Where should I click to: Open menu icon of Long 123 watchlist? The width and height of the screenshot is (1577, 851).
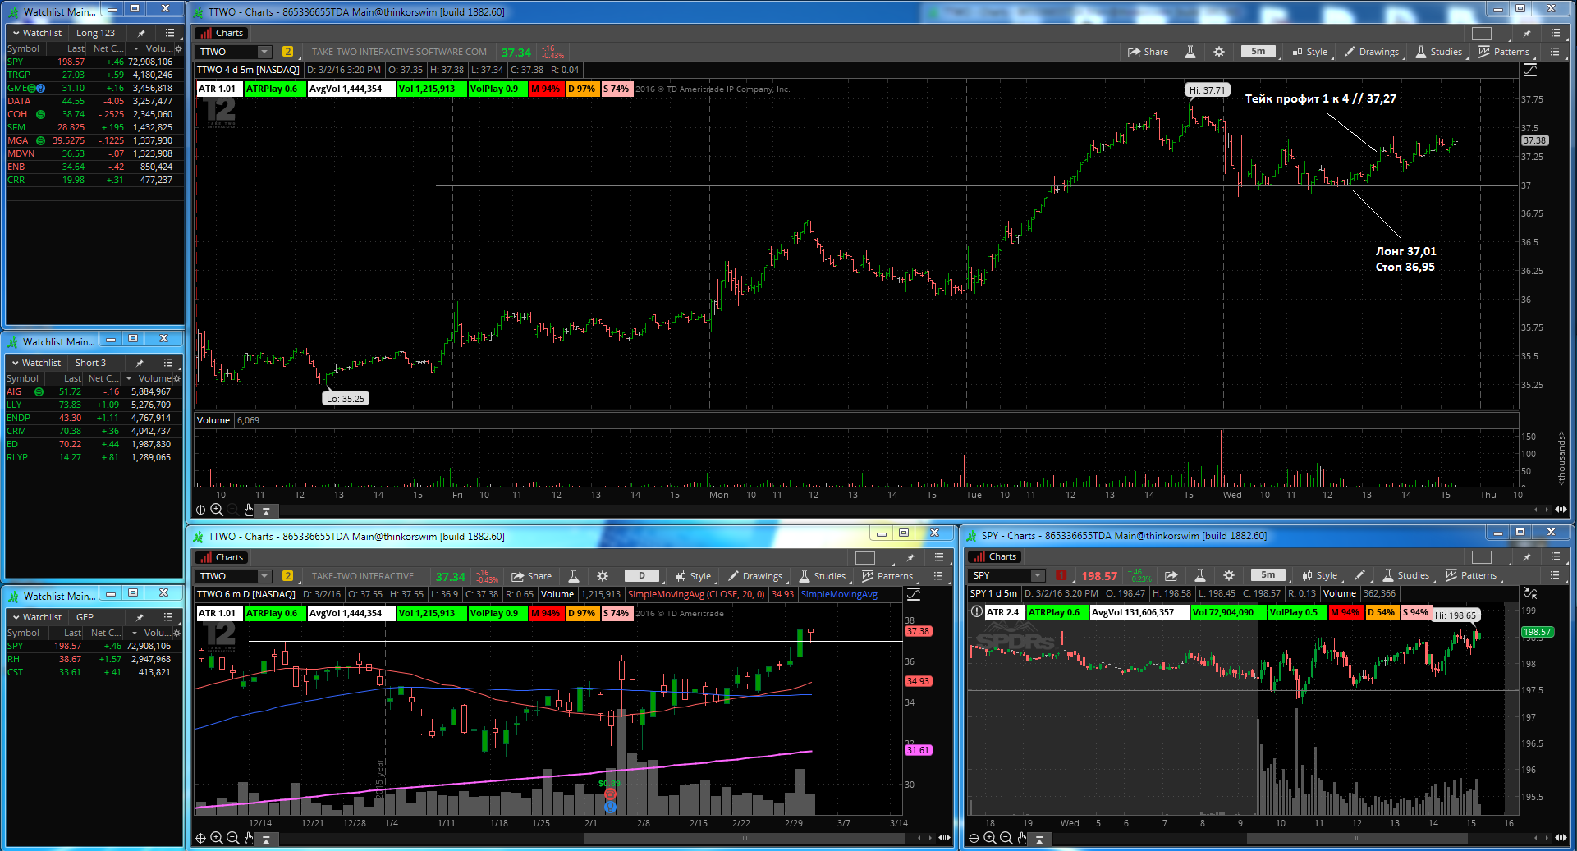pyautogui.click(x=170, y=33)
